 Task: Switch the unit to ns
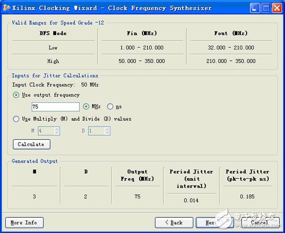pos(110,107)
